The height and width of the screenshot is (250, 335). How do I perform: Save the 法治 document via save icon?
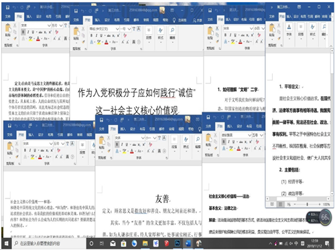(x=208, y=117)
